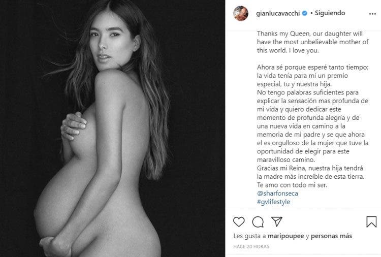
Task: Open maripoupee's profile from likes
Action: pos(285,236)
